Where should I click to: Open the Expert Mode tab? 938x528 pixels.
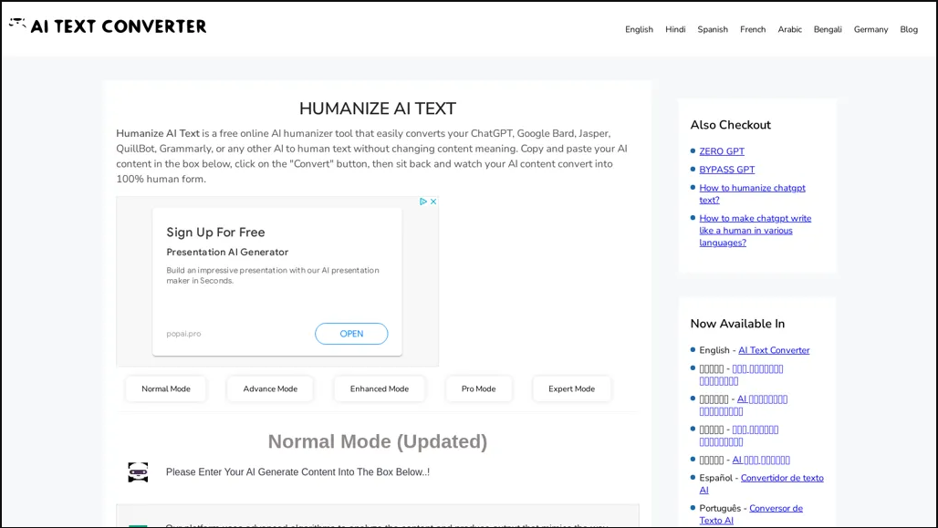point(571,388)
